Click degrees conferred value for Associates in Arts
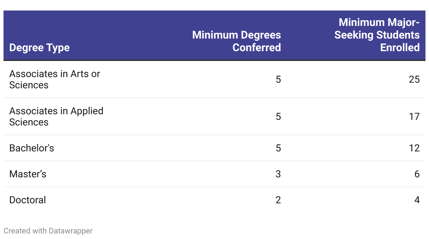 278,80
